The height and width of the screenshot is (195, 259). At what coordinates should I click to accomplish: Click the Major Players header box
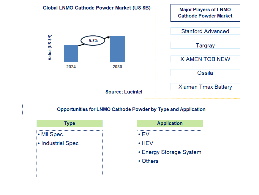coord(205,13)
